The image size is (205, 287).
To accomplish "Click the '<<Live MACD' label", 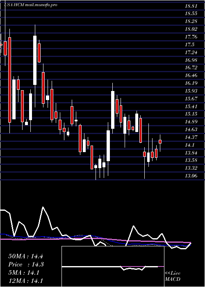I will pyautogui.click(x=173, y=276).
